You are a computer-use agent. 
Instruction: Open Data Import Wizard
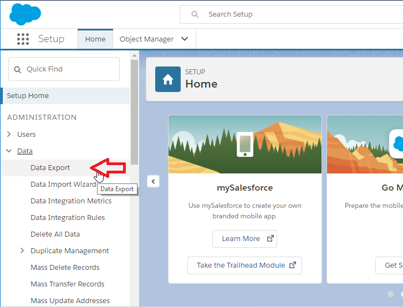63,184
